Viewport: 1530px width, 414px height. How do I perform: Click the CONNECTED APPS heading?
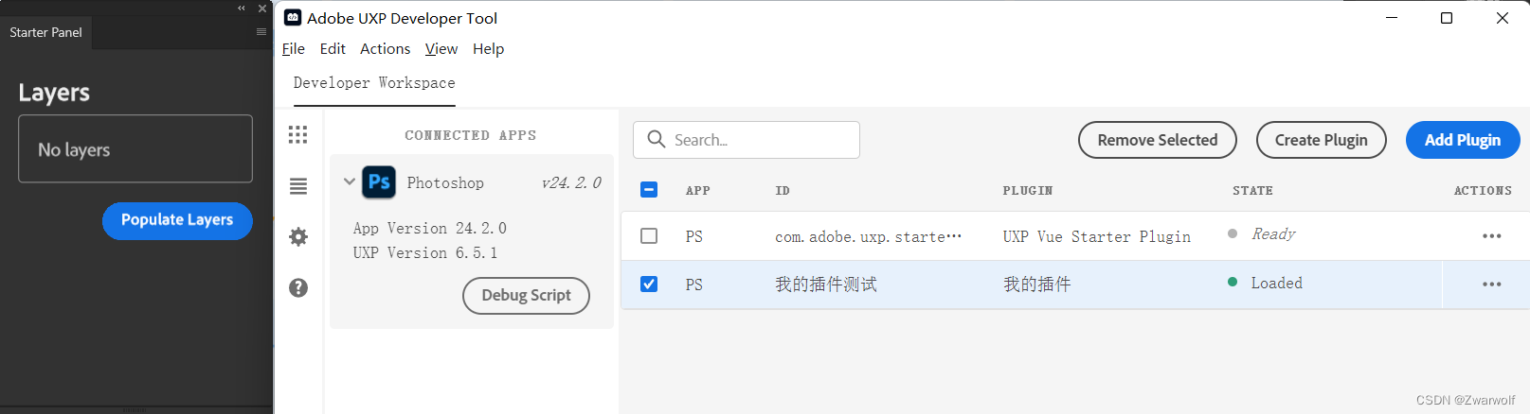tap(471, 135)
